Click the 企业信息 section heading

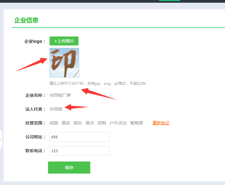(26, 20)
